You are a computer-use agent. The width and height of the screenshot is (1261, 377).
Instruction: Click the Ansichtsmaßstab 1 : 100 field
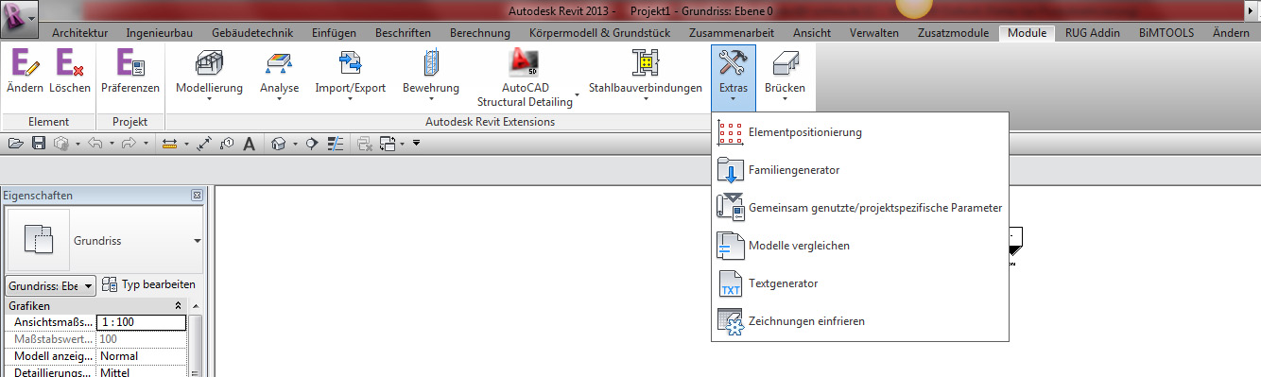pos(142,323)
